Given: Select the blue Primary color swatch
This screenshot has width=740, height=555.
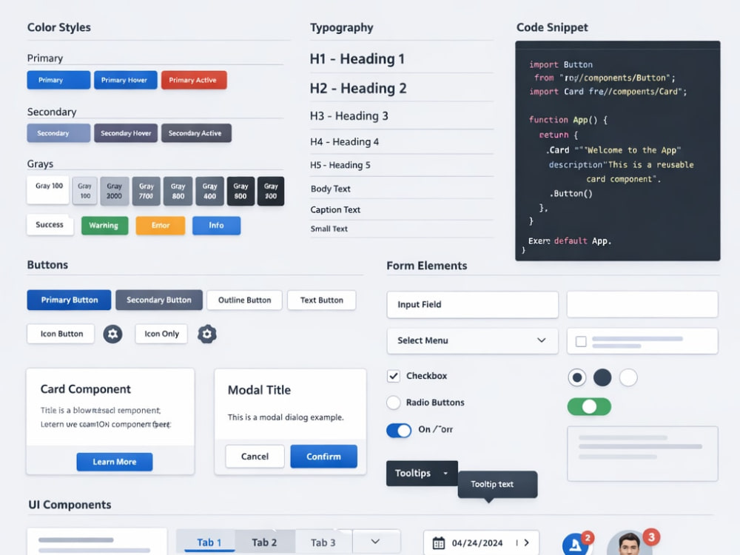Looking at the screenshot, I should tap(58, 80).
